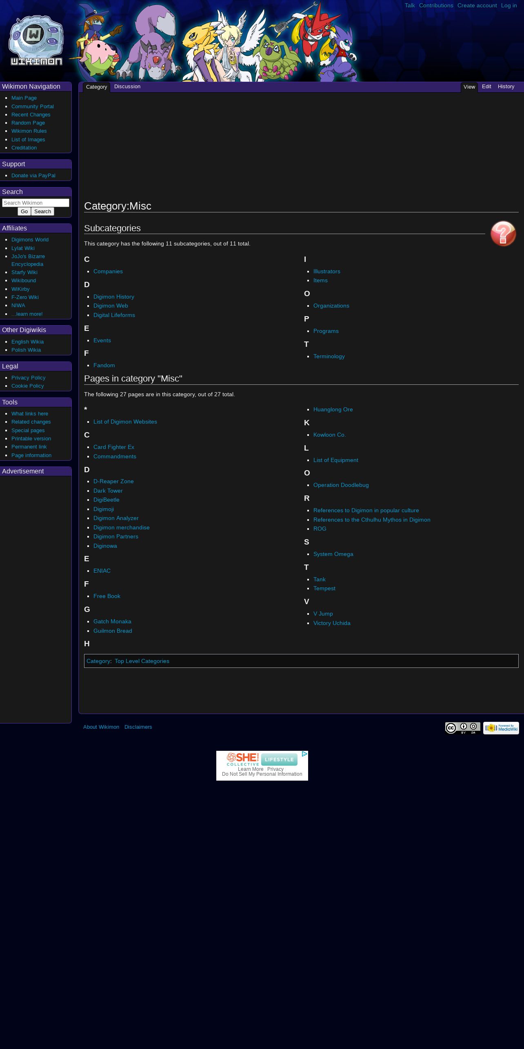This screenshot has width=524, height=1049.
Task: Open Wikimon Rules
Action: tap(29, 131)
